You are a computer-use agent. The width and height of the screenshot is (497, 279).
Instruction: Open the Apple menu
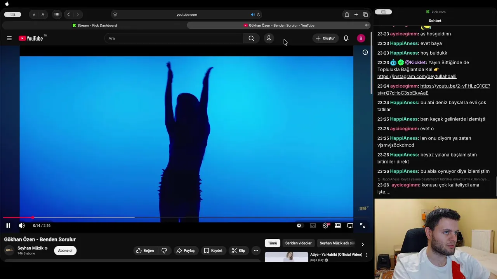tap(7, 3)
